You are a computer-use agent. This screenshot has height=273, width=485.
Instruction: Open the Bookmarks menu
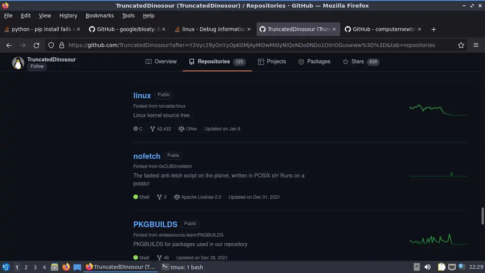100,16
